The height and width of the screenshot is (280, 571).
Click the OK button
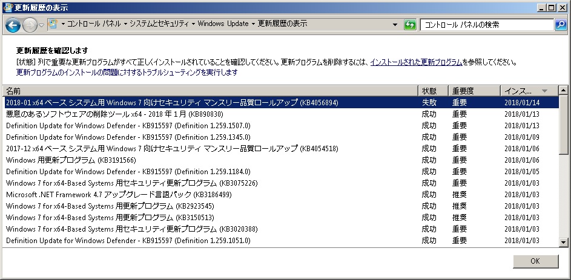[x=535, y=261]
